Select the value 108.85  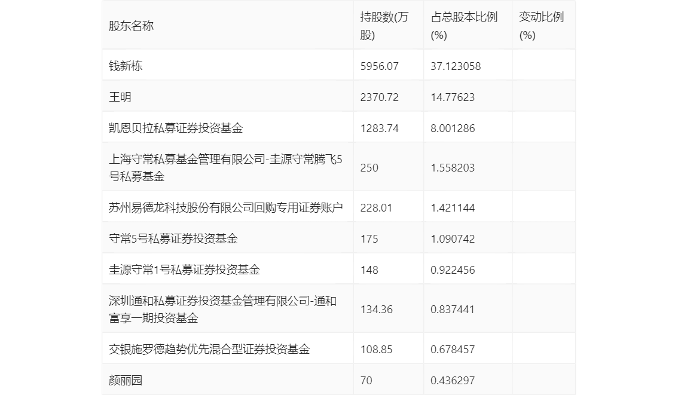click(x=376, y=350)
